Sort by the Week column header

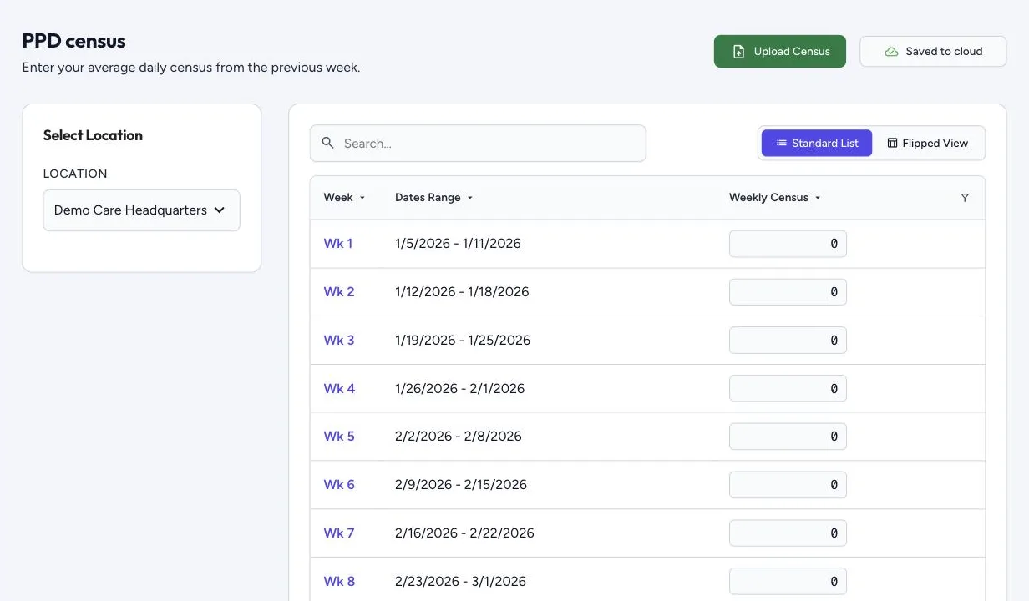pos(344,198)
